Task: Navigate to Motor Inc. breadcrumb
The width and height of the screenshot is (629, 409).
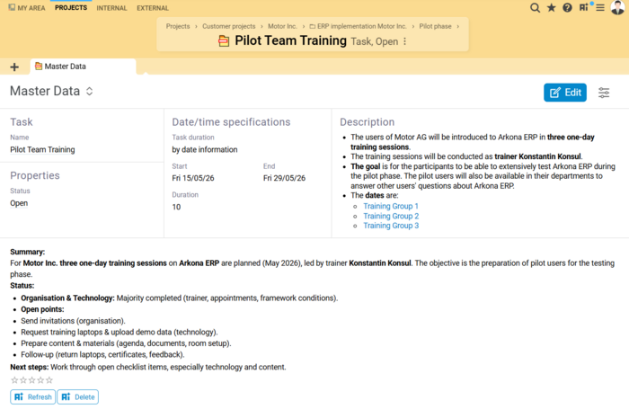Action: tap(282, 26)
